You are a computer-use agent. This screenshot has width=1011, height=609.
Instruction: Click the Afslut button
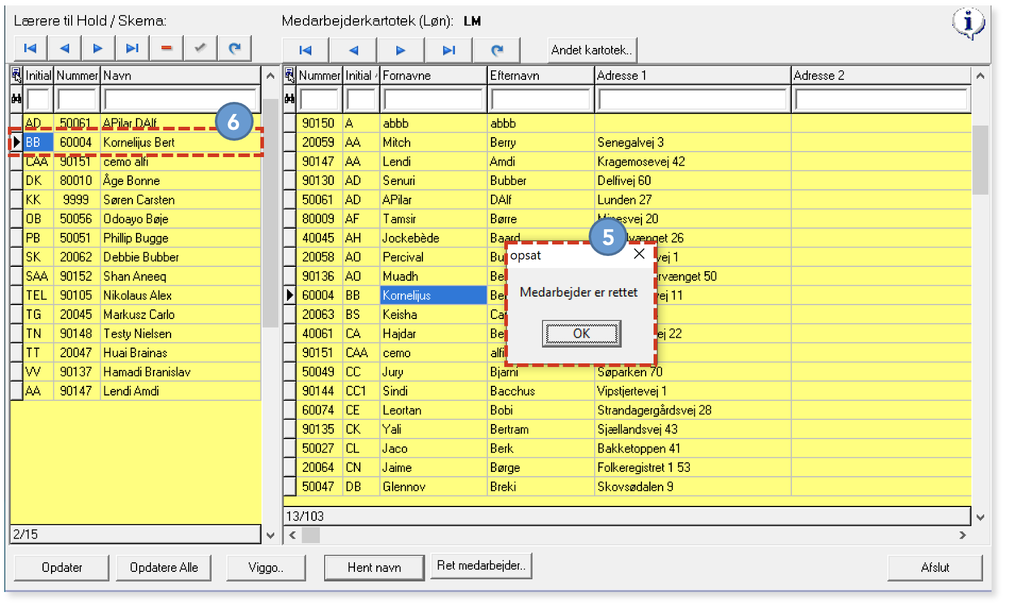click(935, 567)
